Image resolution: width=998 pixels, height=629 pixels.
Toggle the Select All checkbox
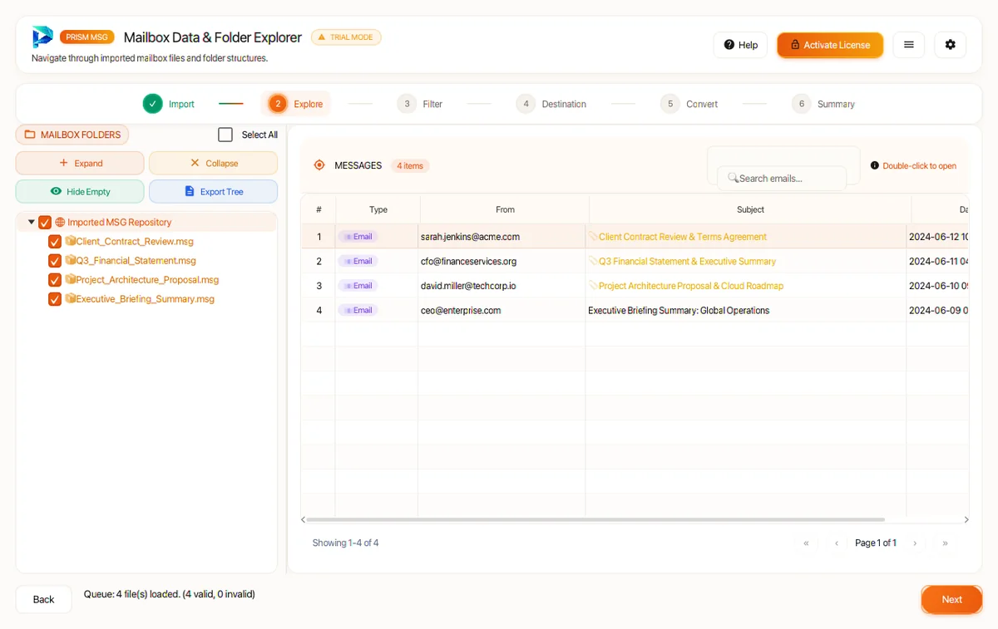pyautogui.click(x=225, y=135)
